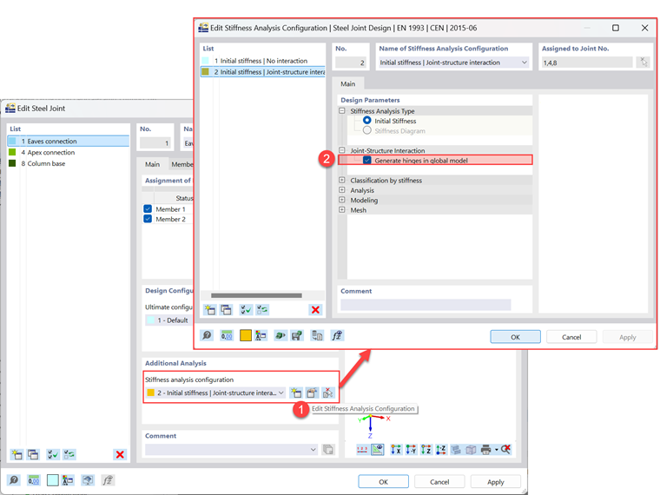Click New configuration icon in Stiffness Analysis list toolbar

coord(209,310)
